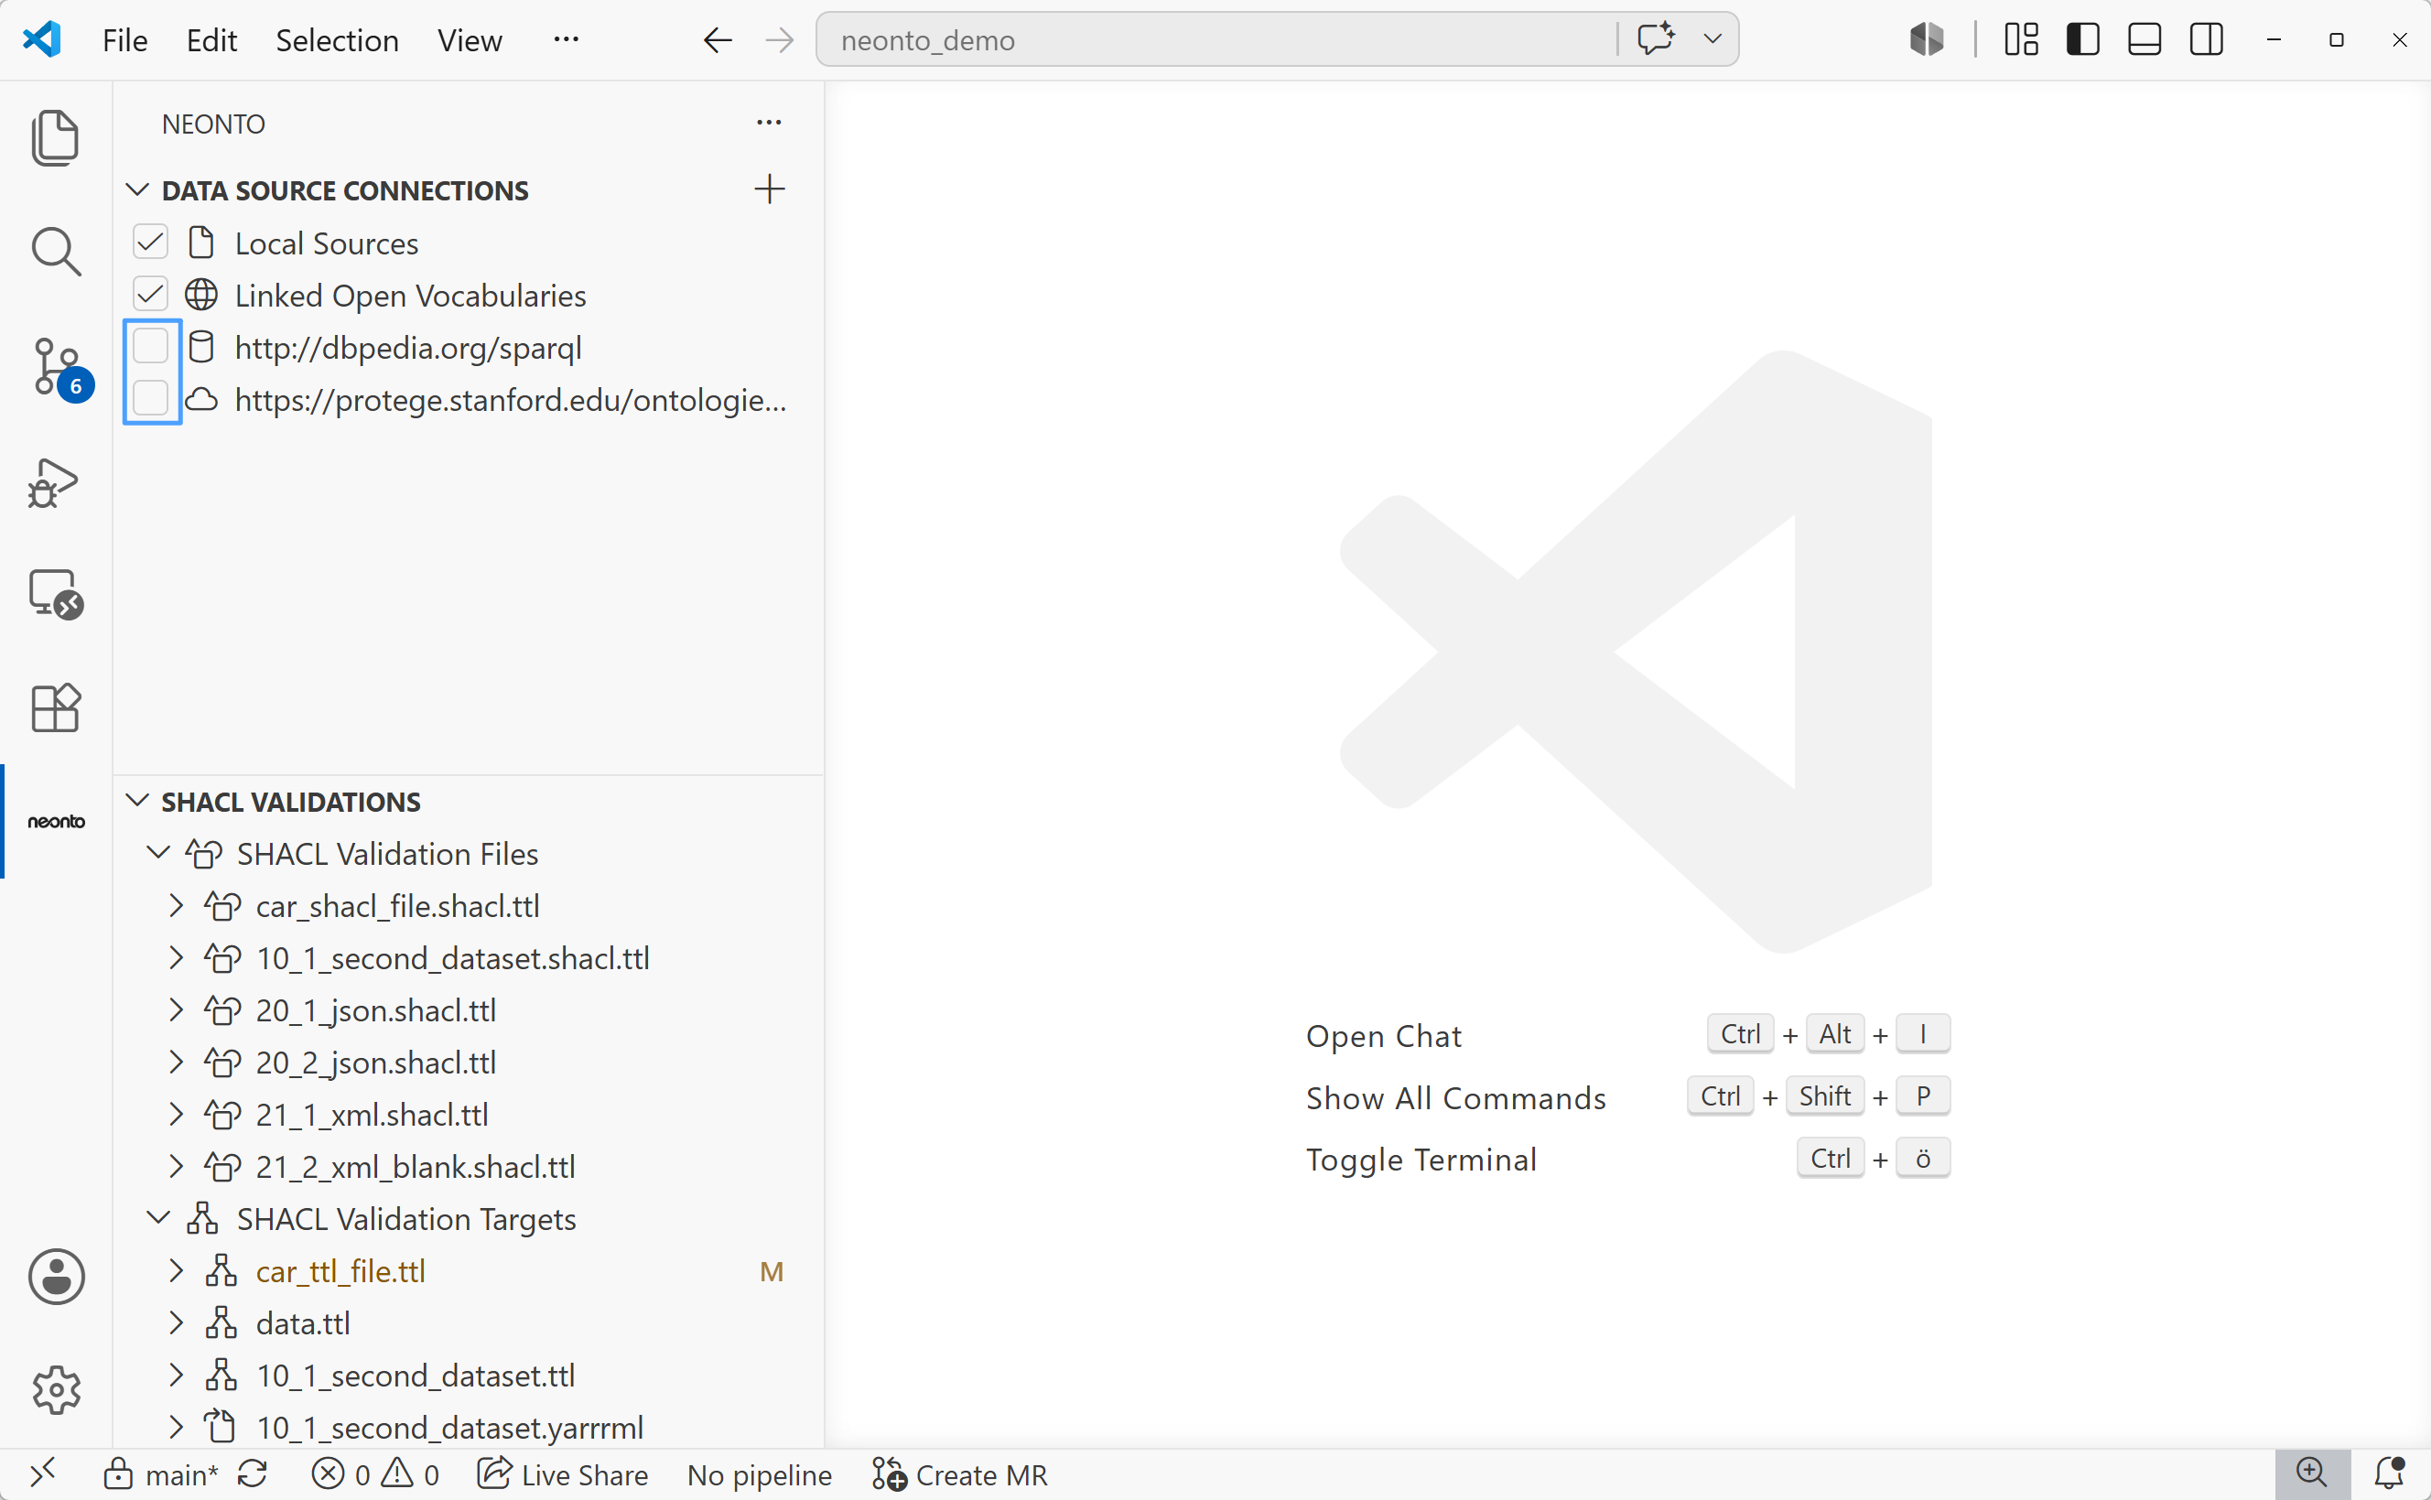Expand 21_1_xml.shacl.ttl tree node
The height and width of the screenshot is (1500, 2431).
coord(177,1114)
